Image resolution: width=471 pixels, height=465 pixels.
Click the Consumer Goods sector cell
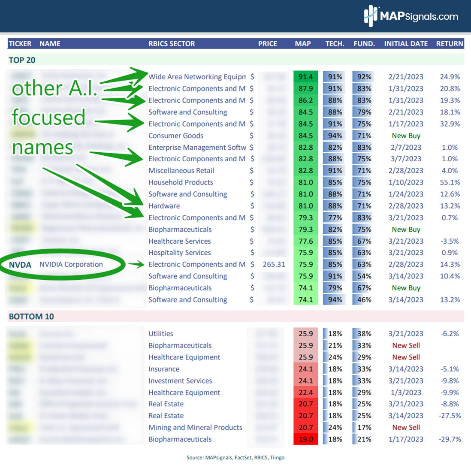pyautogui.click(x=176, y=136)
